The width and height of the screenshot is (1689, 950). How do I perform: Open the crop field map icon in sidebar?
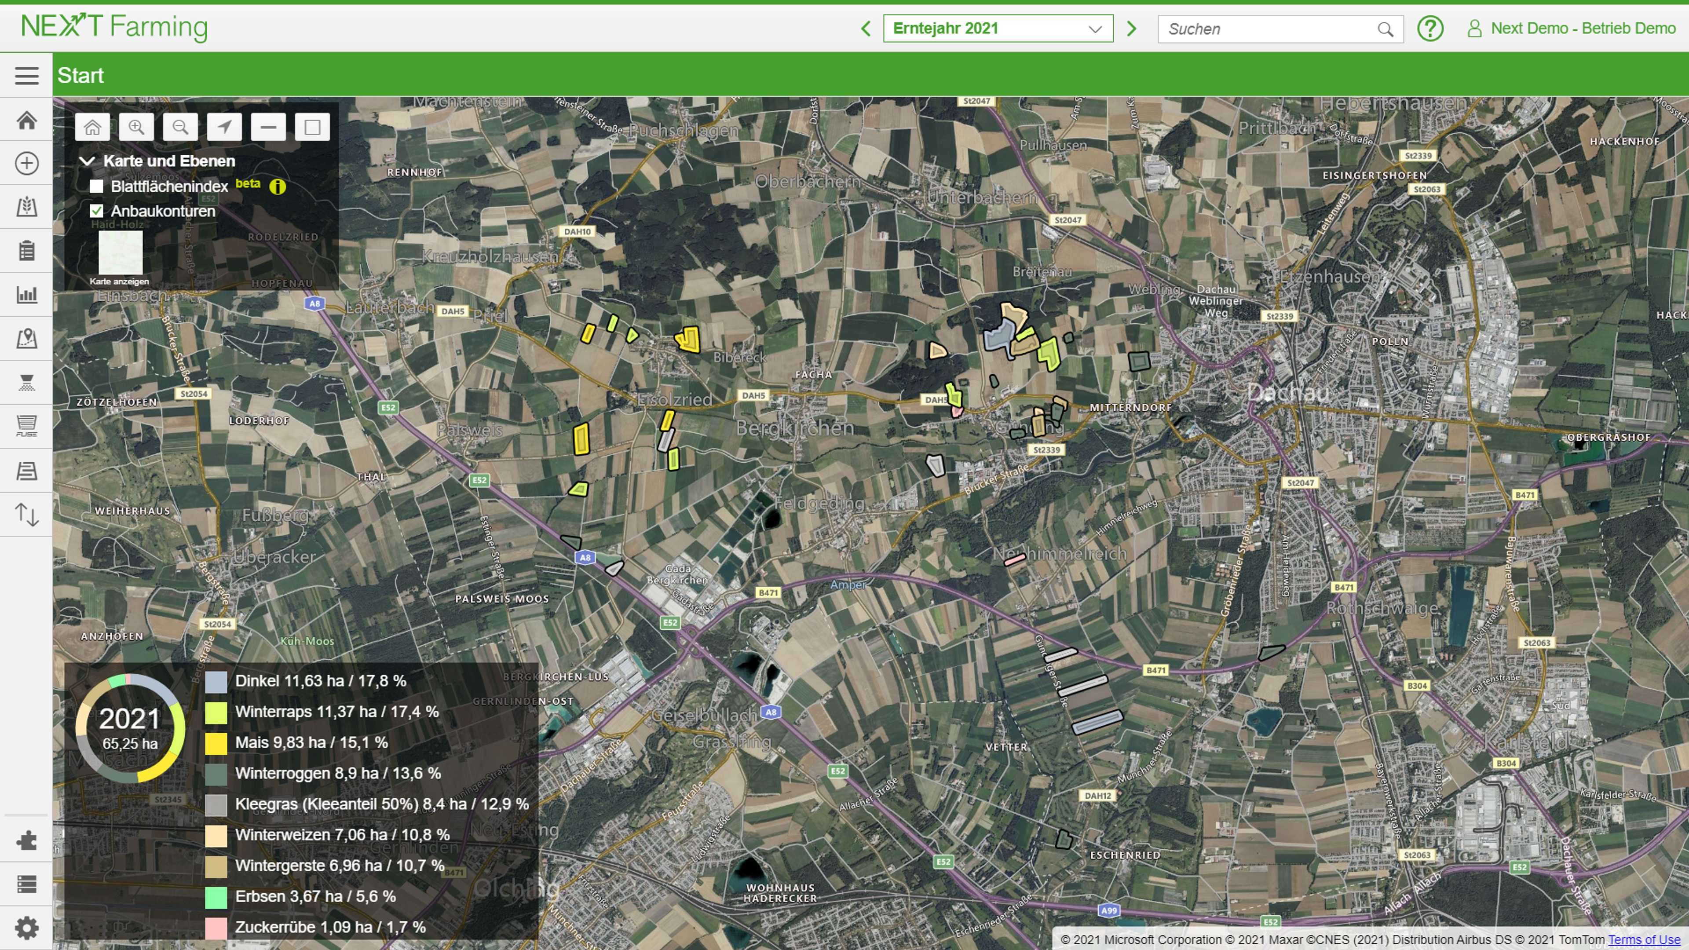26,207
